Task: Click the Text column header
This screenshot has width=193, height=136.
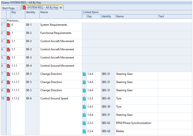Action: click(x=175, y=16)
